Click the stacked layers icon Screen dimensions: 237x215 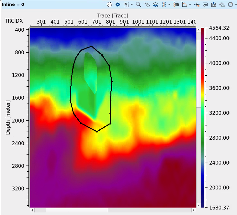click(155, 5)
